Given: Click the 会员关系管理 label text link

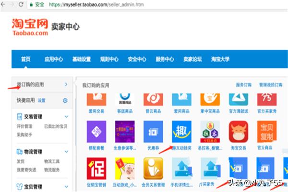Looking at the screenshot, I should [153, 185].
